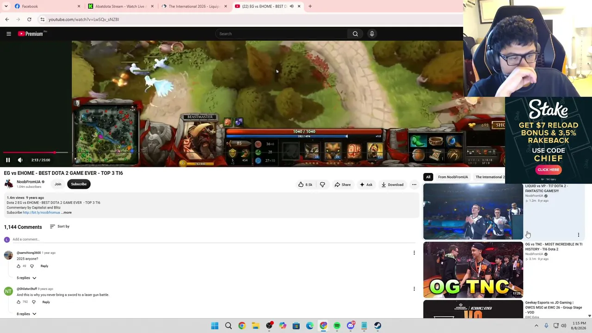Select the All filter chip
This screenshot has height=333, width=592.
click(x=428, y=177)
